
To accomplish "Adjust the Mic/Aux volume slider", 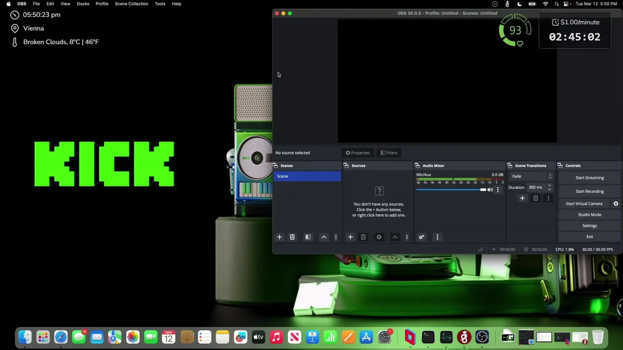I will click(x=451, y=190).
